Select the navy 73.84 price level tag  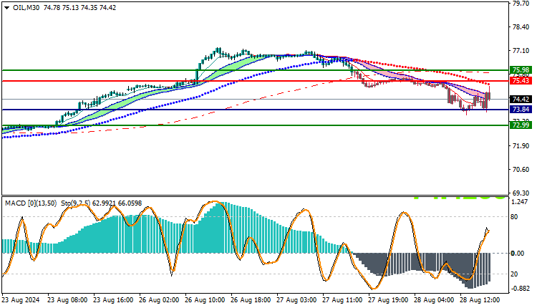pyautogui.click(x=521, y=110)
